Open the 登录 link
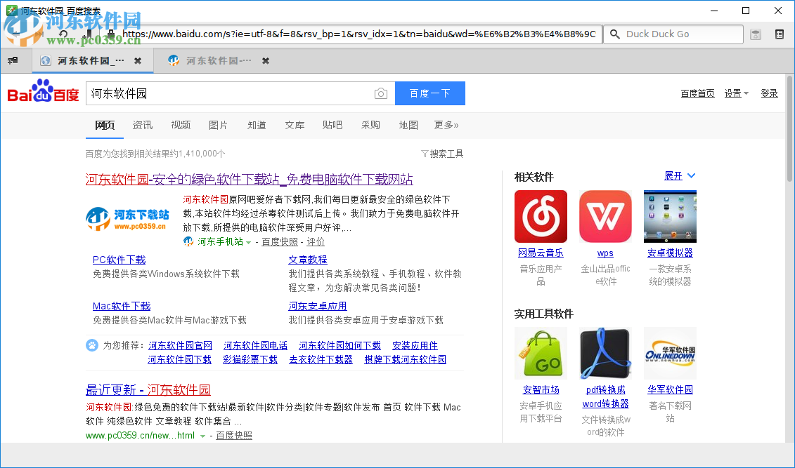Image resolution: width=795 pixels, height=468 pixels. 769,93
